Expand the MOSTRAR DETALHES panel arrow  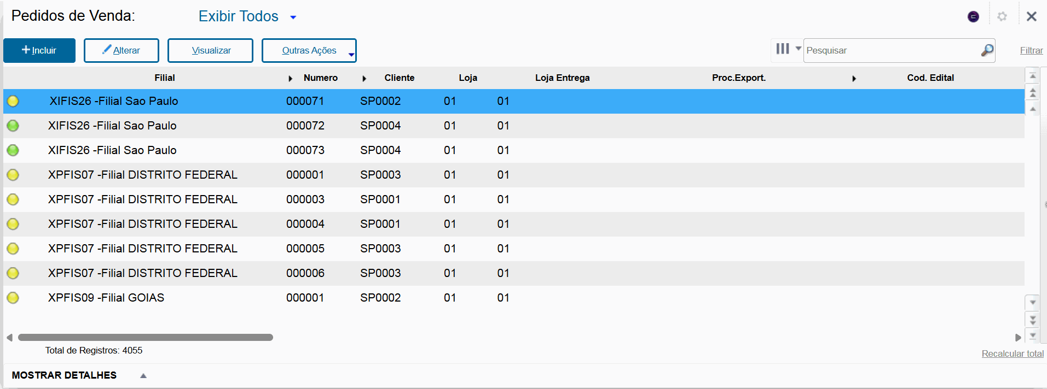click(143, 375)
